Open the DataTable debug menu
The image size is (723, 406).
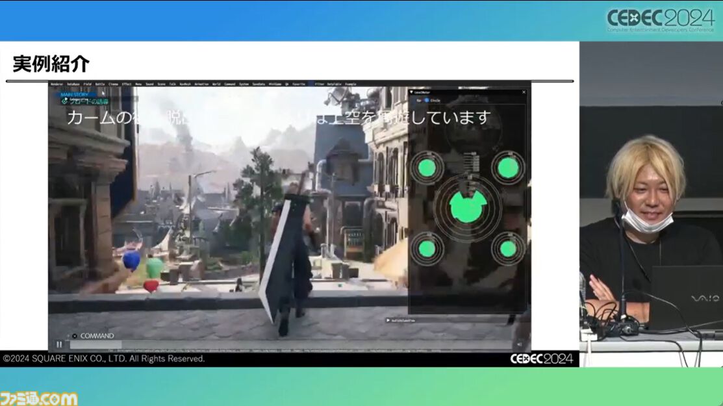[x=335, y=84]
